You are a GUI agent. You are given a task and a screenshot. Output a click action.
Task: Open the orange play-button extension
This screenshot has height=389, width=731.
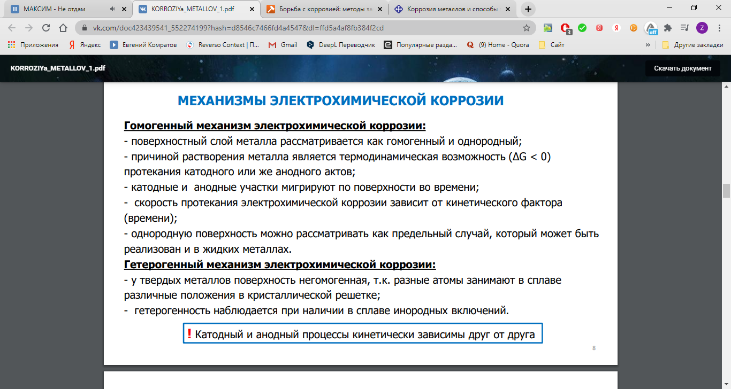[634, 28]
